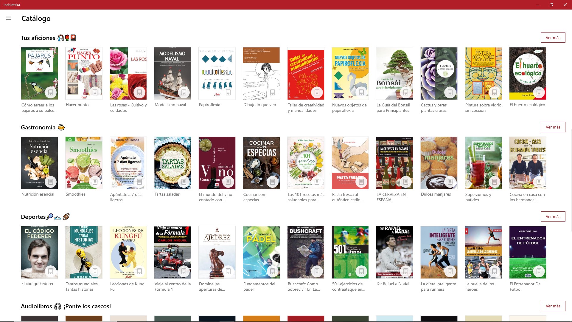Click the ebook icon on Cocinar con especias cover

coord(273,182)
